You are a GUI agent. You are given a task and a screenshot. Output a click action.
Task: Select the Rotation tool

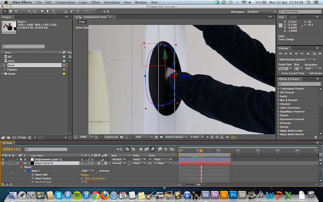pyautogui.click(x=24, y=11)
